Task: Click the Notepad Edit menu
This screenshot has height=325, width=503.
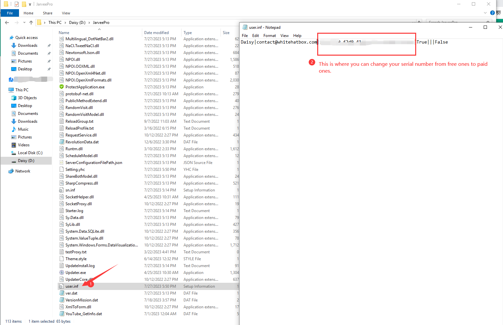Action: click(x=255, y=36)
